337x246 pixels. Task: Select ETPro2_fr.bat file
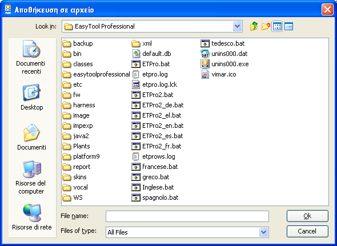tap(157, 146)
